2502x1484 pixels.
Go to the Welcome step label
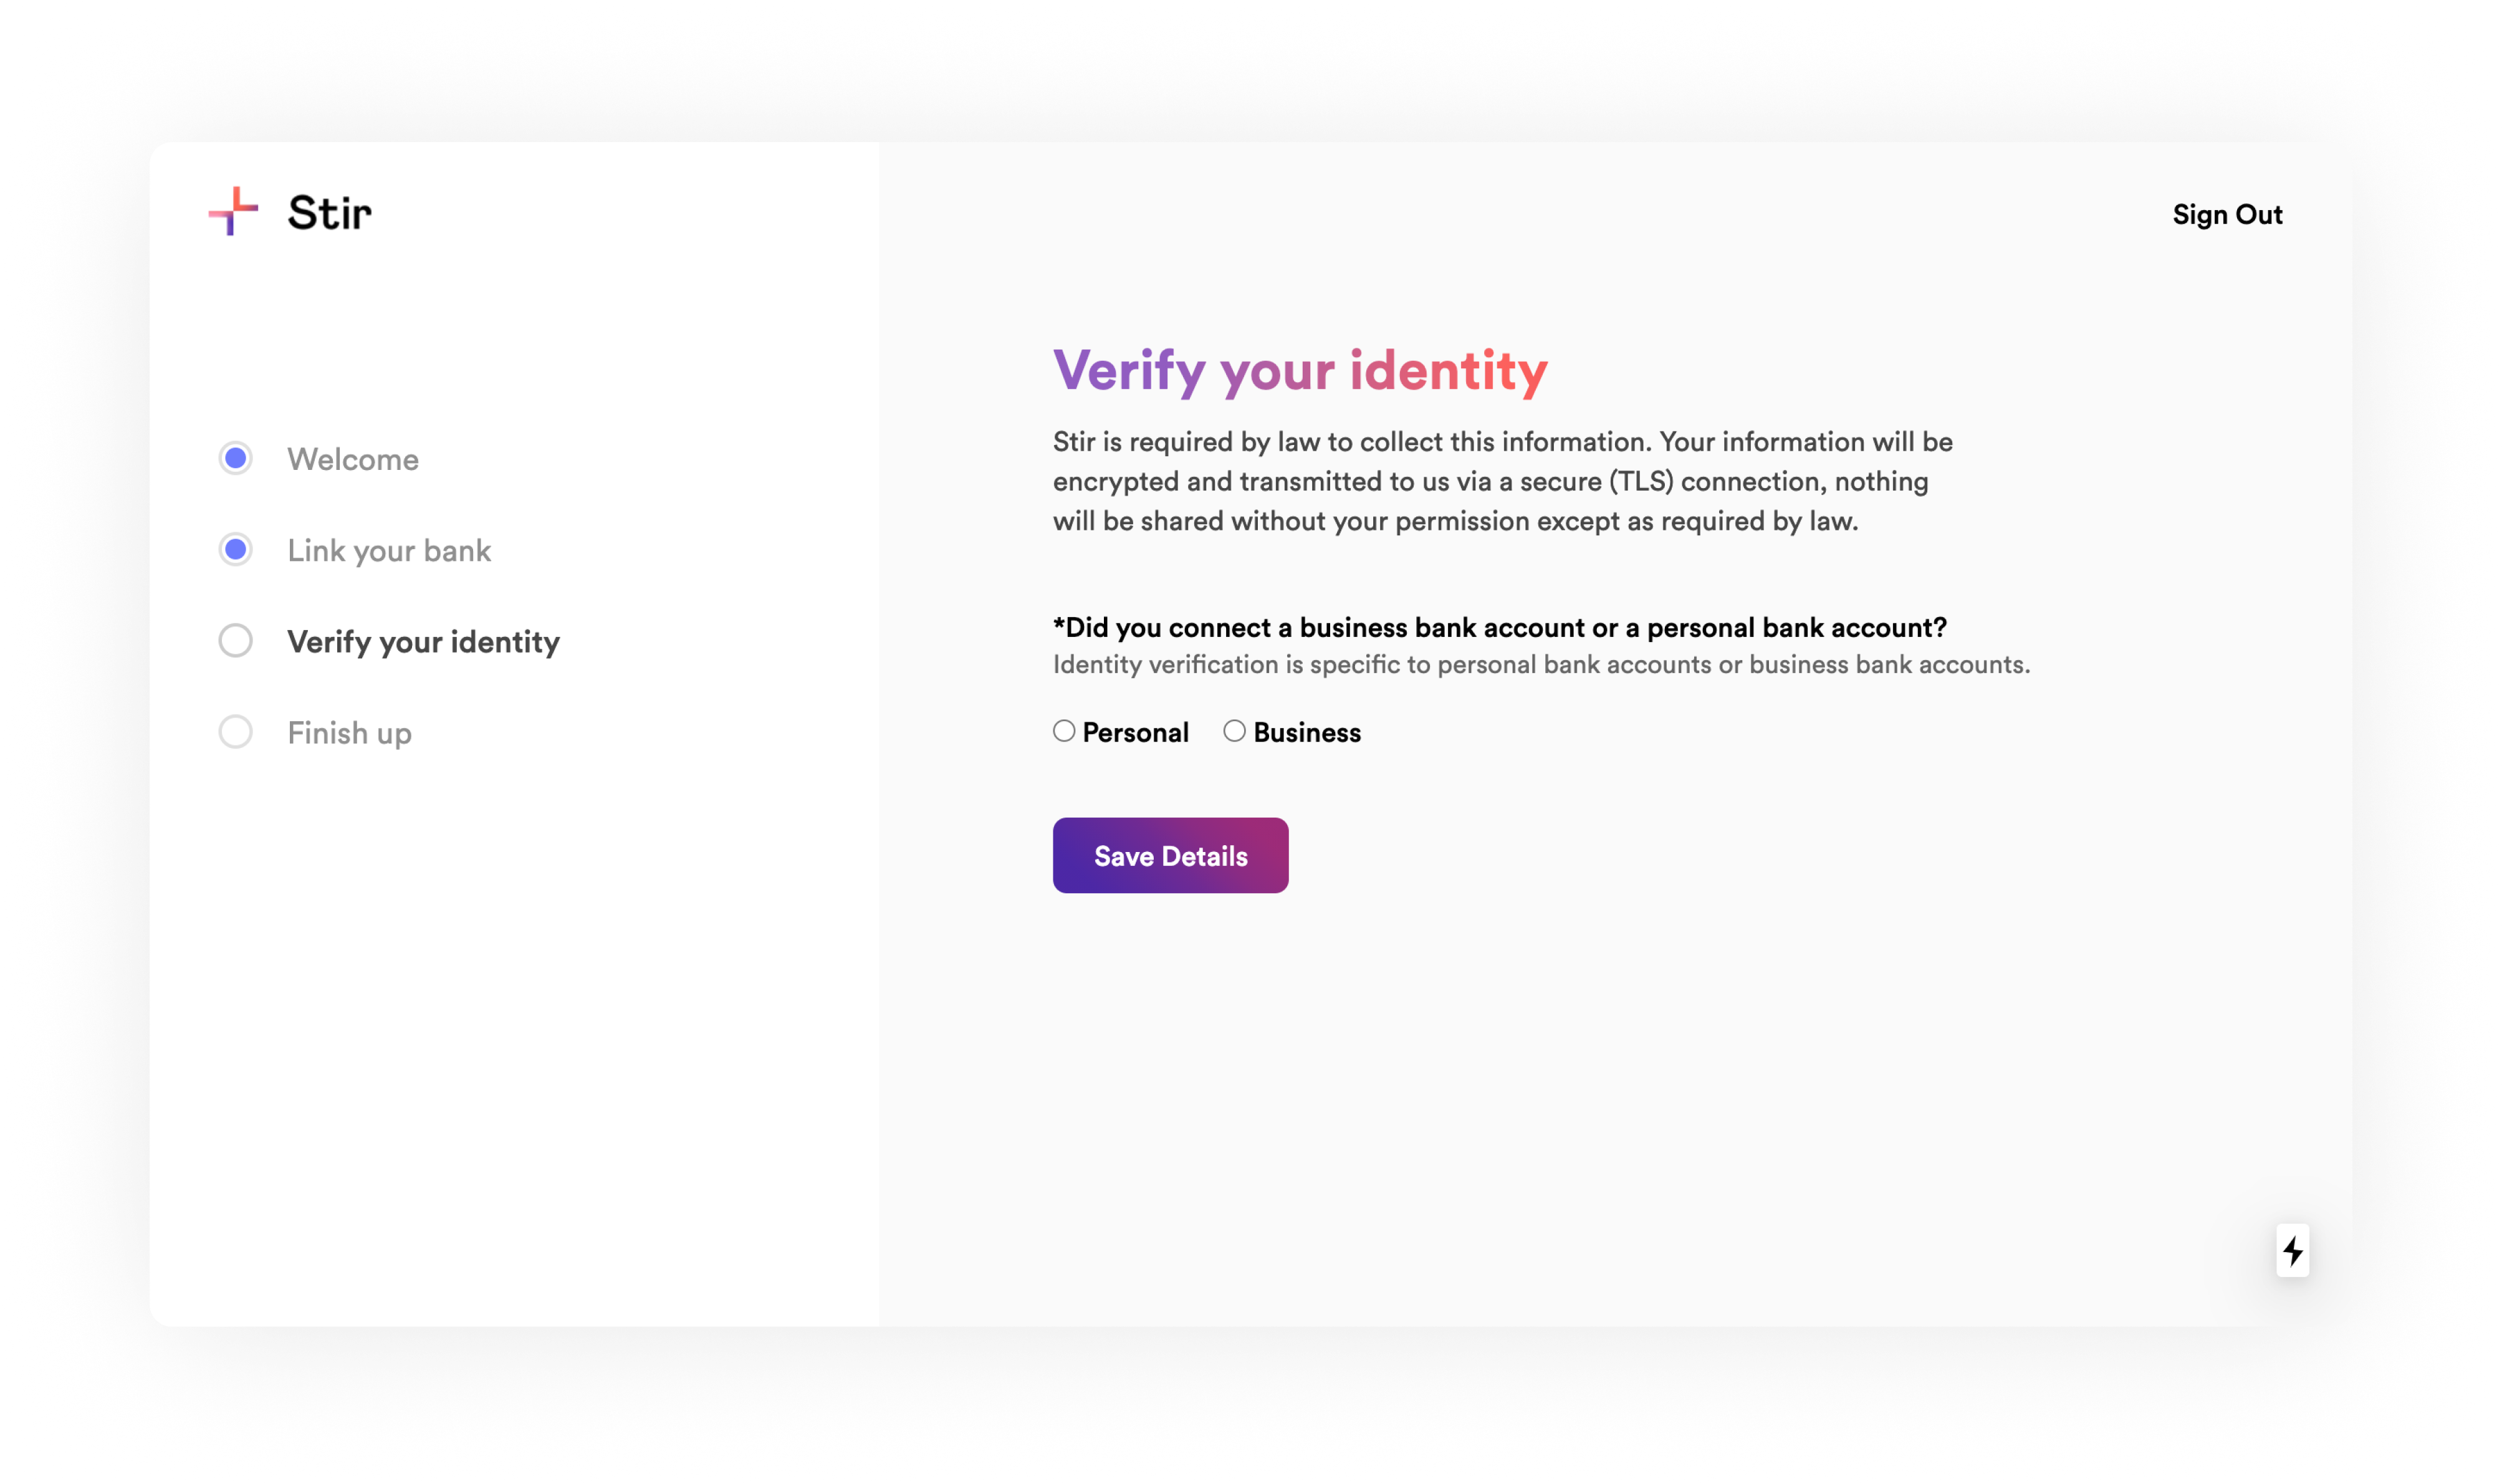coord(353,460)
